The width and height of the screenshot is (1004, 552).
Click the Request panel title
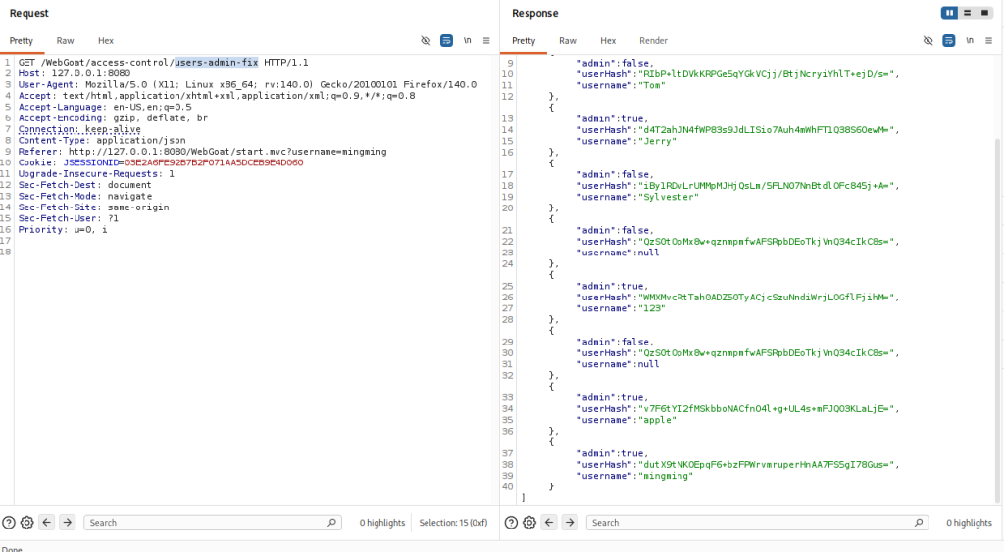pos(28,13)
